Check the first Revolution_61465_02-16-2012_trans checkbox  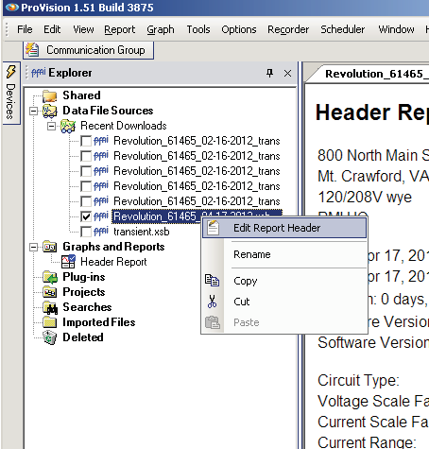click(86, 141)
